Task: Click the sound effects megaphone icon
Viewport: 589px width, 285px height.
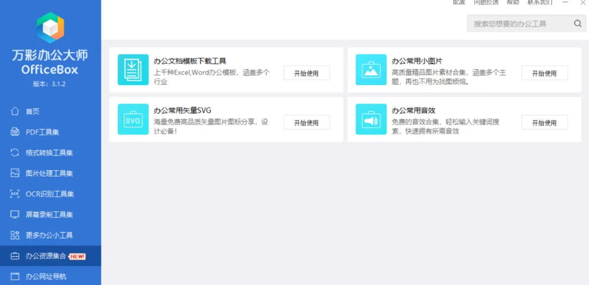Action: [371, 119]
